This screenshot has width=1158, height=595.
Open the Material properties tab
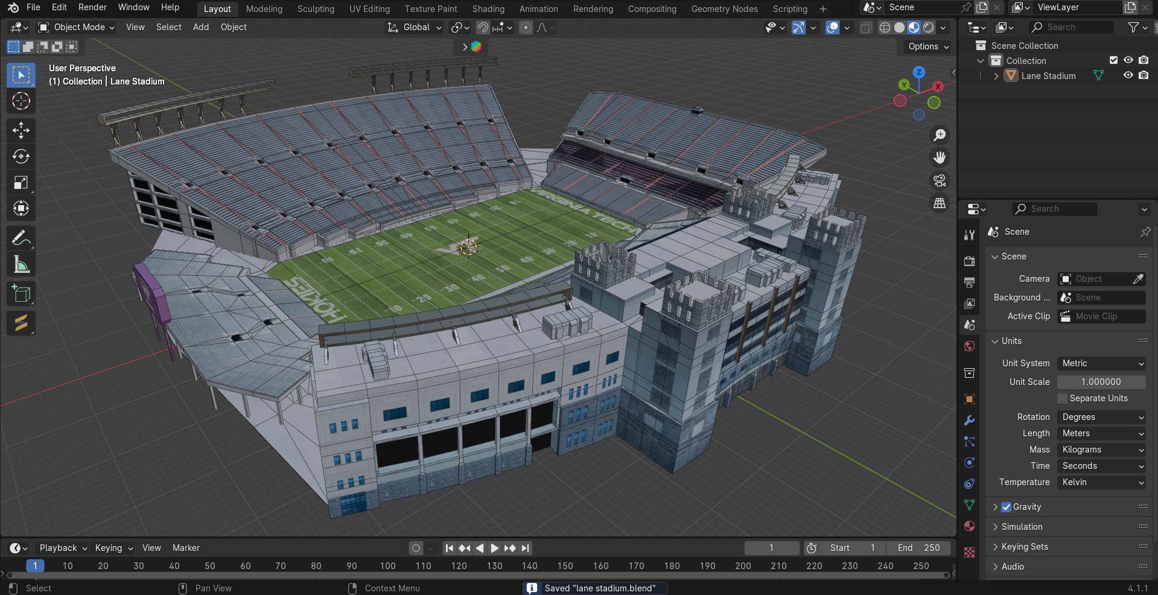pyautogui.click(x=969, y=526)
